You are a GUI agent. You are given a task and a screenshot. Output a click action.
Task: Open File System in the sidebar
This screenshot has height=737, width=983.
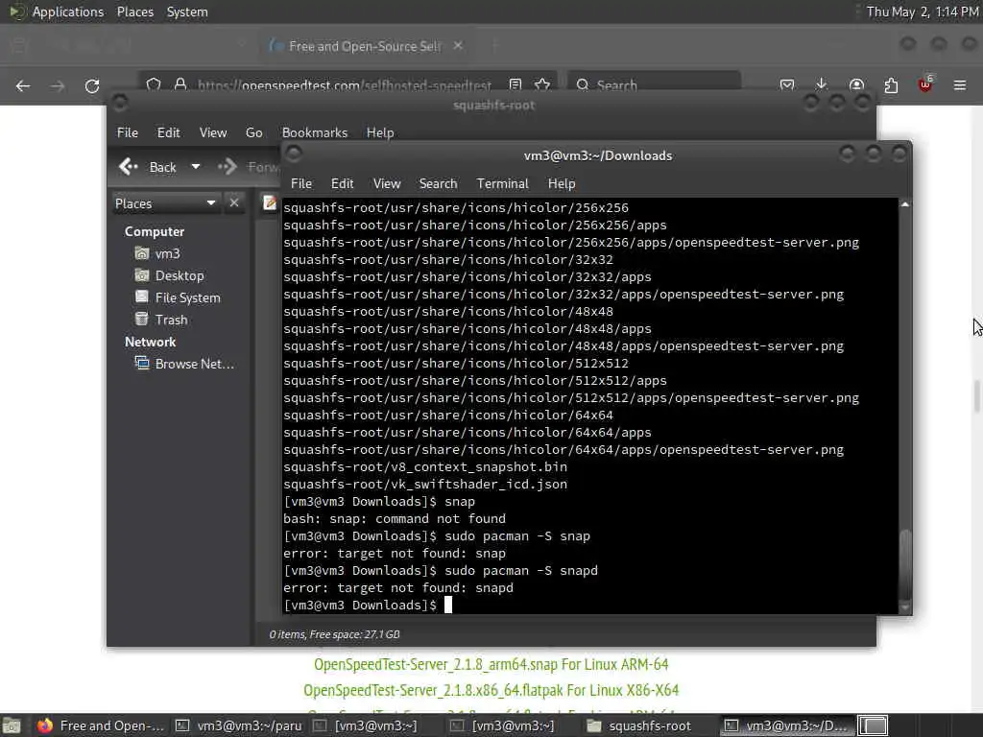point(178,297)
